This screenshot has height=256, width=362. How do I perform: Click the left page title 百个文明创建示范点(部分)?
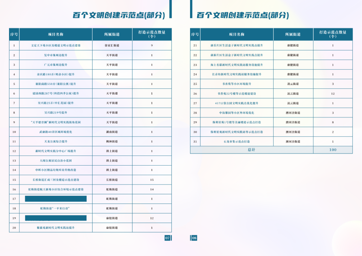pyautogui.click(x=119, y=15)
